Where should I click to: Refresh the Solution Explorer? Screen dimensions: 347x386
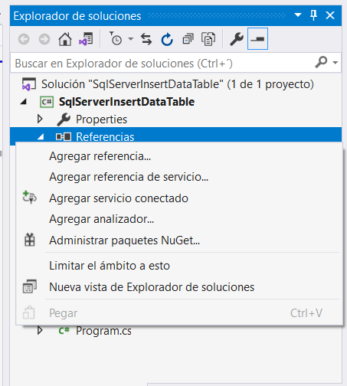167,39
